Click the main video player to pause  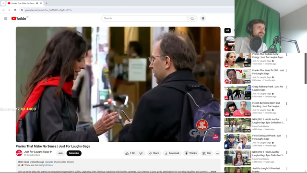(x=118, y=85)
